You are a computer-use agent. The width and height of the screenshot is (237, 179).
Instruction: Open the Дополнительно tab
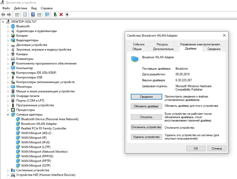click(x=163, y=49)
